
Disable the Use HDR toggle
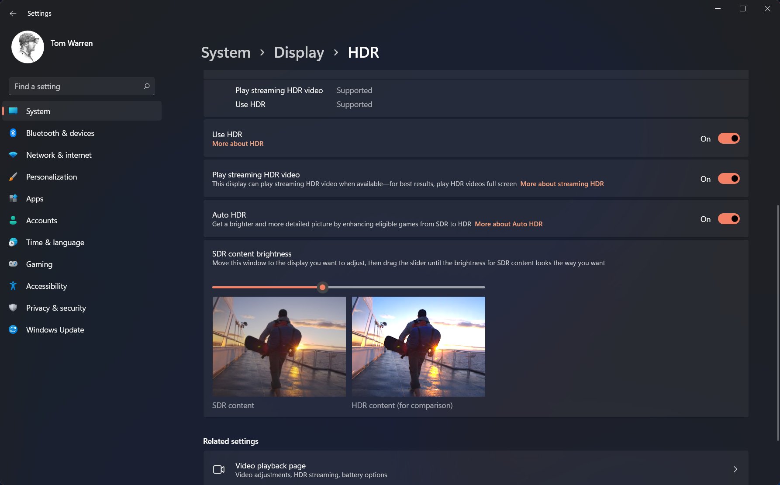click(728, 138)
